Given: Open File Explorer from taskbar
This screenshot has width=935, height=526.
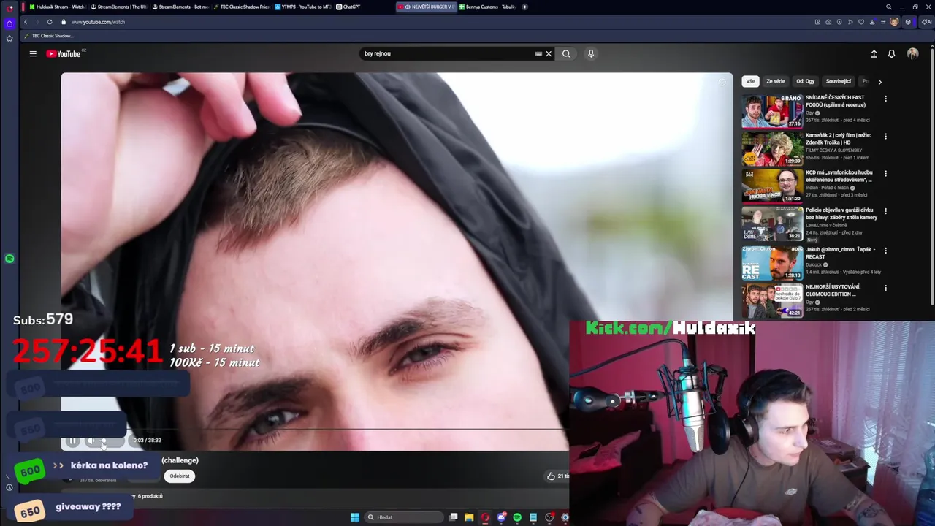Looking at the screenshot, I should (x=469, y=517).
